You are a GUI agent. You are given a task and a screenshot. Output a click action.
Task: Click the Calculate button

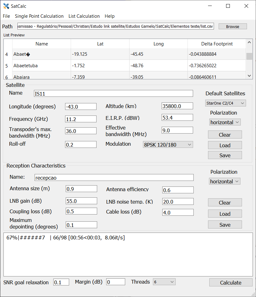[231, 282]
